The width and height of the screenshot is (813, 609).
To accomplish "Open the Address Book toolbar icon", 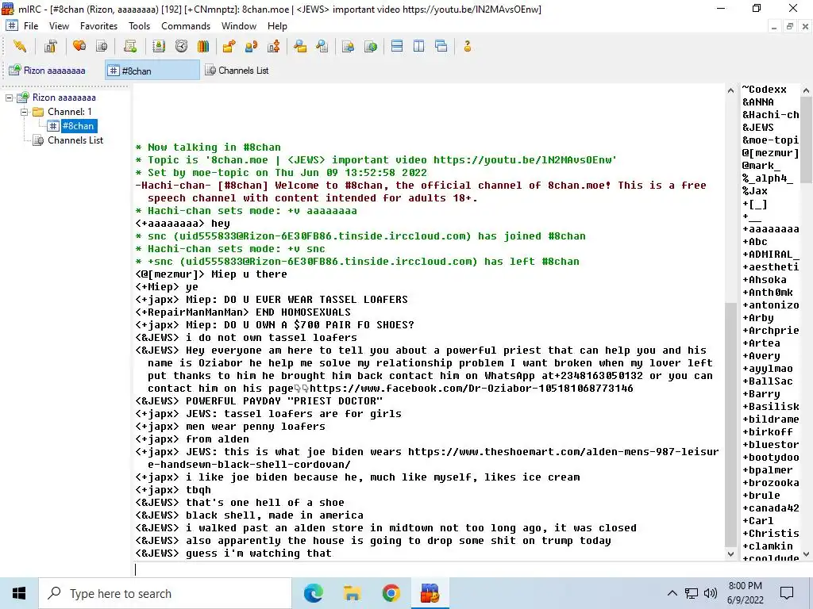I will (159, 47).
